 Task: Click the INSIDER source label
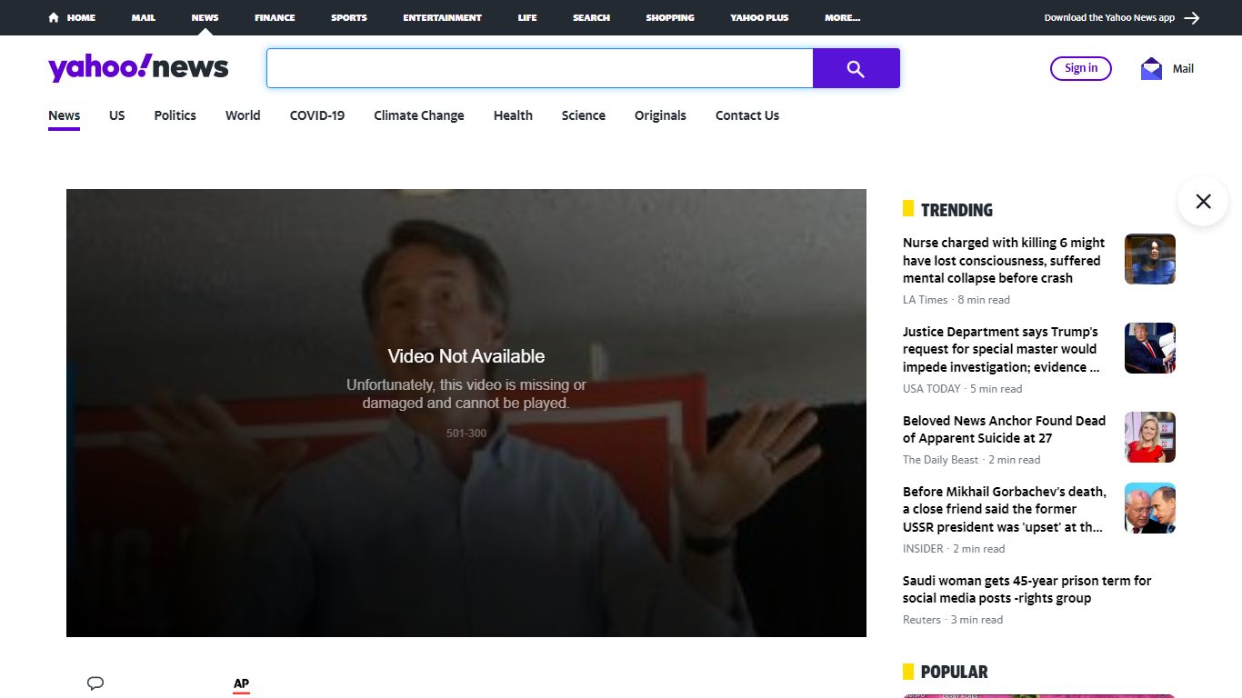click(923, 549)
